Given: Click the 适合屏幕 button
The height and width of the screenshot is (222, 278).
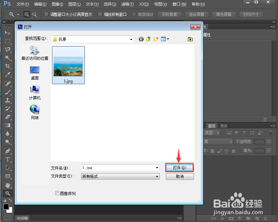Looking at the screenshot, I should pos(197,14).
